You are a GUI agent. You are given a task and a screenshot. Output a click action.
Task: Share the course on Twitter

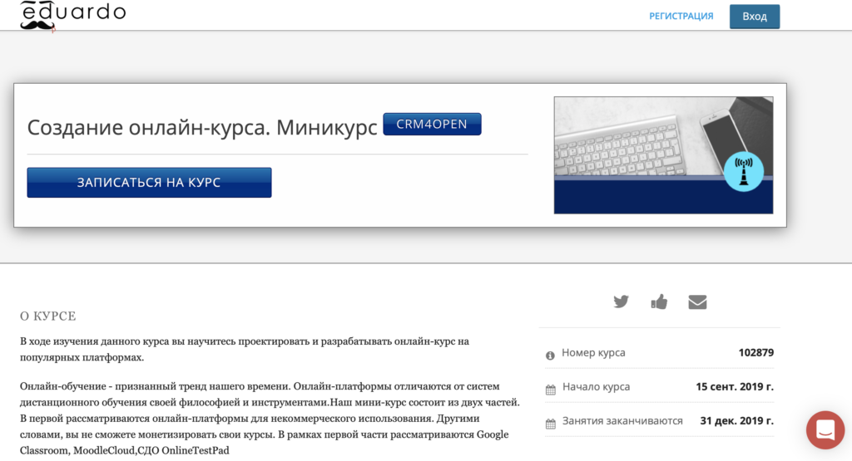click(x=621, y=302)
